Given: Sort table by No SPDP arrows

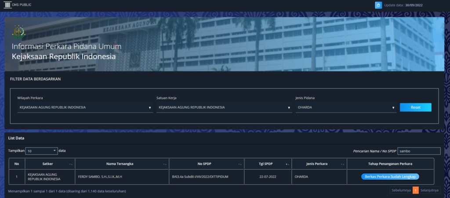Looking at the screenshot, I should [x=240, y=164].
